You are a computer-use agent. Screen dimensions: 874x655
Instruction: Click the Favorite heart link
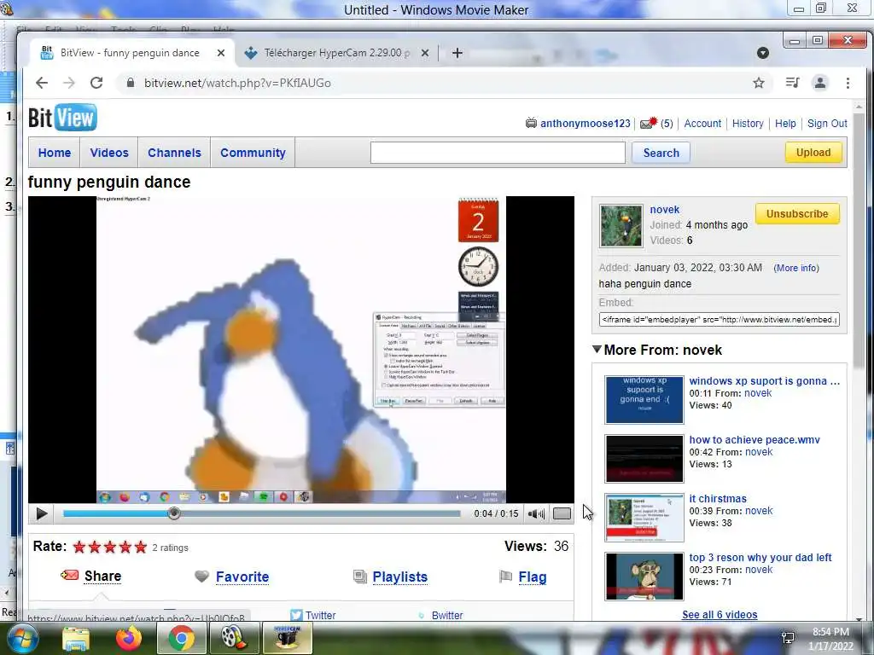point(242,577)
